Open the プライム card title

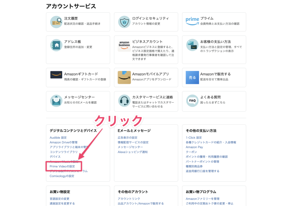point(207,19)
